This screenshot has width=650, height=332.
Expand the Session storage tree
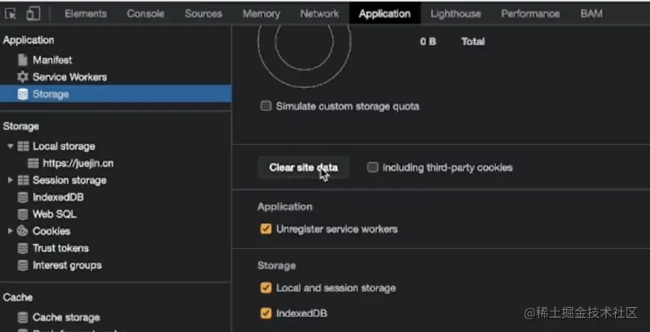tap(10, 181)
